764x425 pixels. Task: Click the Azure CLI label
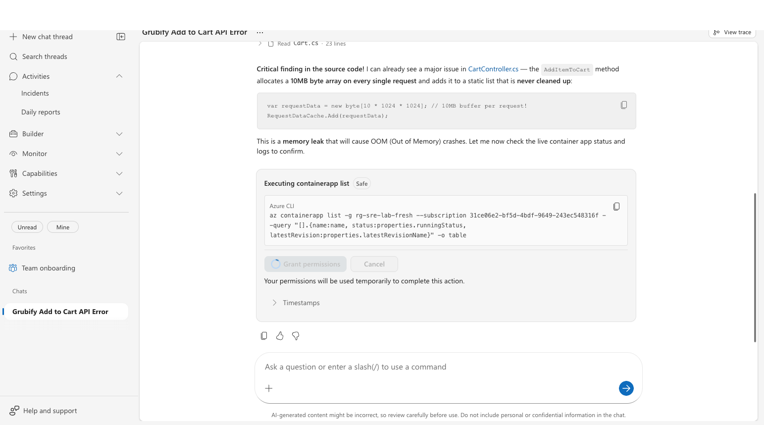click(282, 206)
